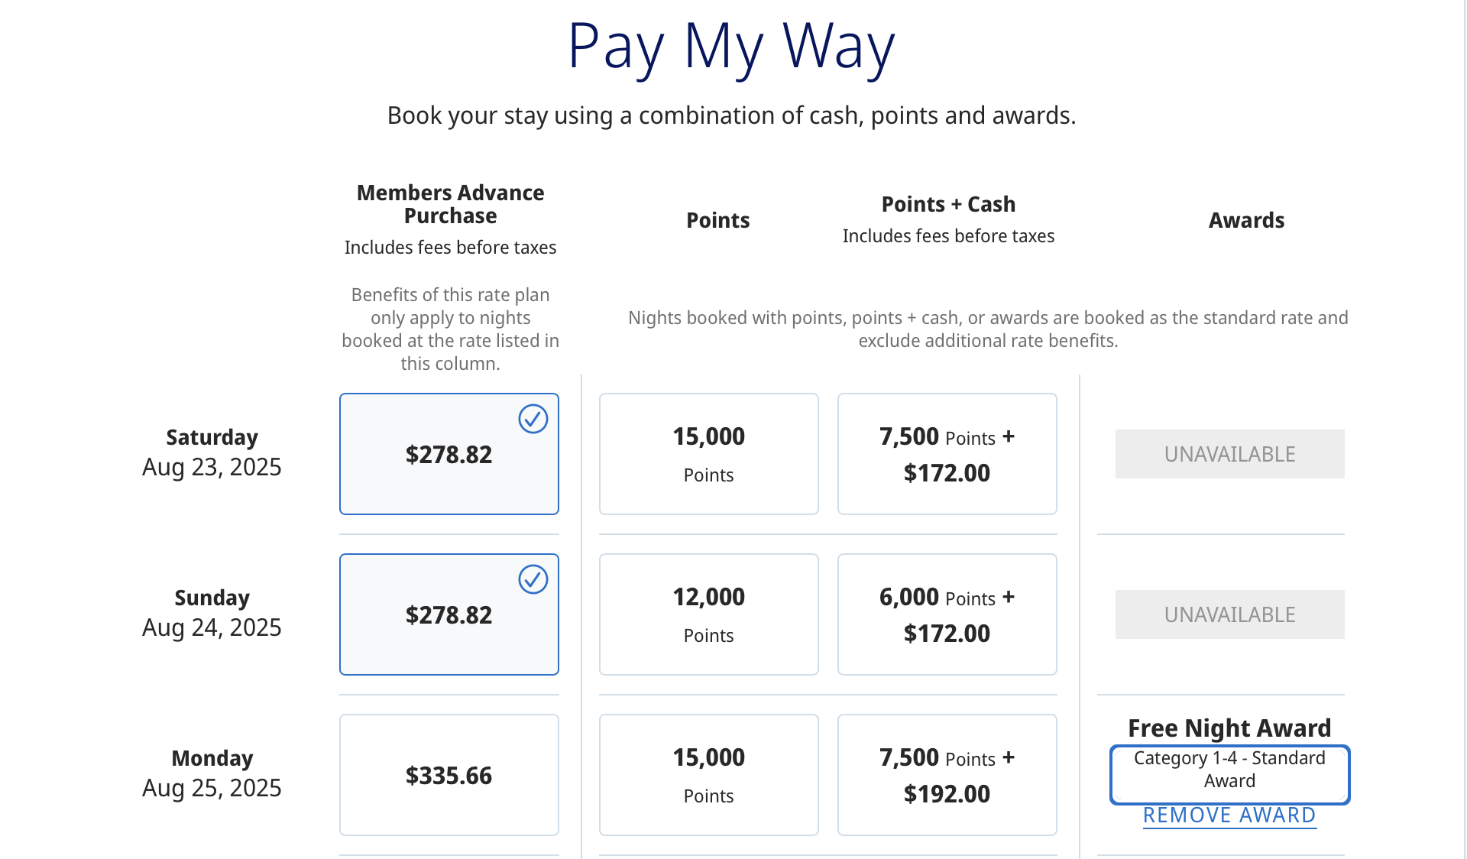Choose 7,500 Points + $172.00 for Saturday
The width and height of the screenshot is (1467, 859).
[x=947, y=453]
